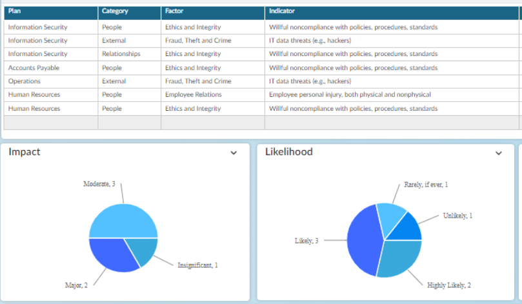Sort by the Category column header
522x304 pixels.
(130, 13)
